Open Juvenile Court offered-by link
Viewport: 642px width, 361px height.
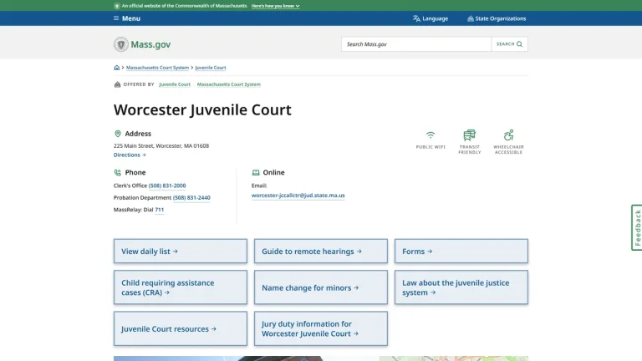click(175, 84)
